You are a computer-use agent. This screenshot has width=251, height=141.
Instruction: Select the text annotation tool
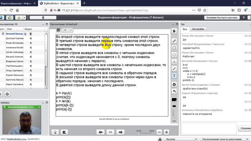point(174,76)
